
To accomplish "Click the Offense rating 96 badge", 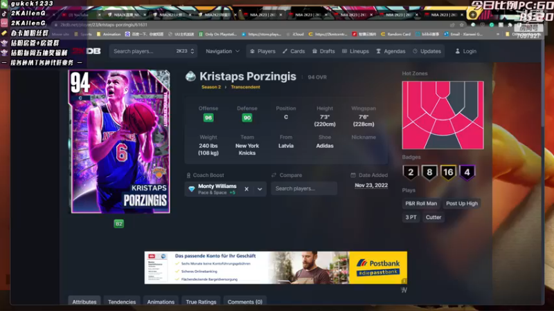I will 208,117.
